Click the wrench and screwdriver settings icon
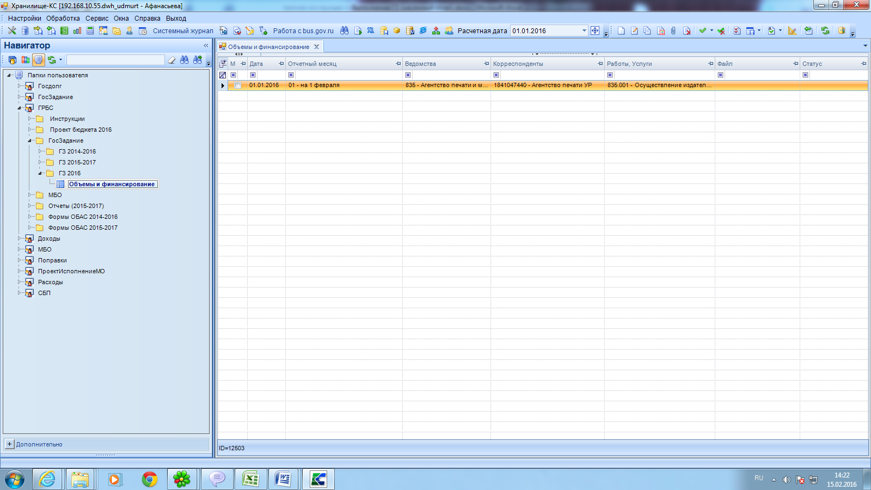Screen dimensions: 871x490 click(x=11, y=31)
